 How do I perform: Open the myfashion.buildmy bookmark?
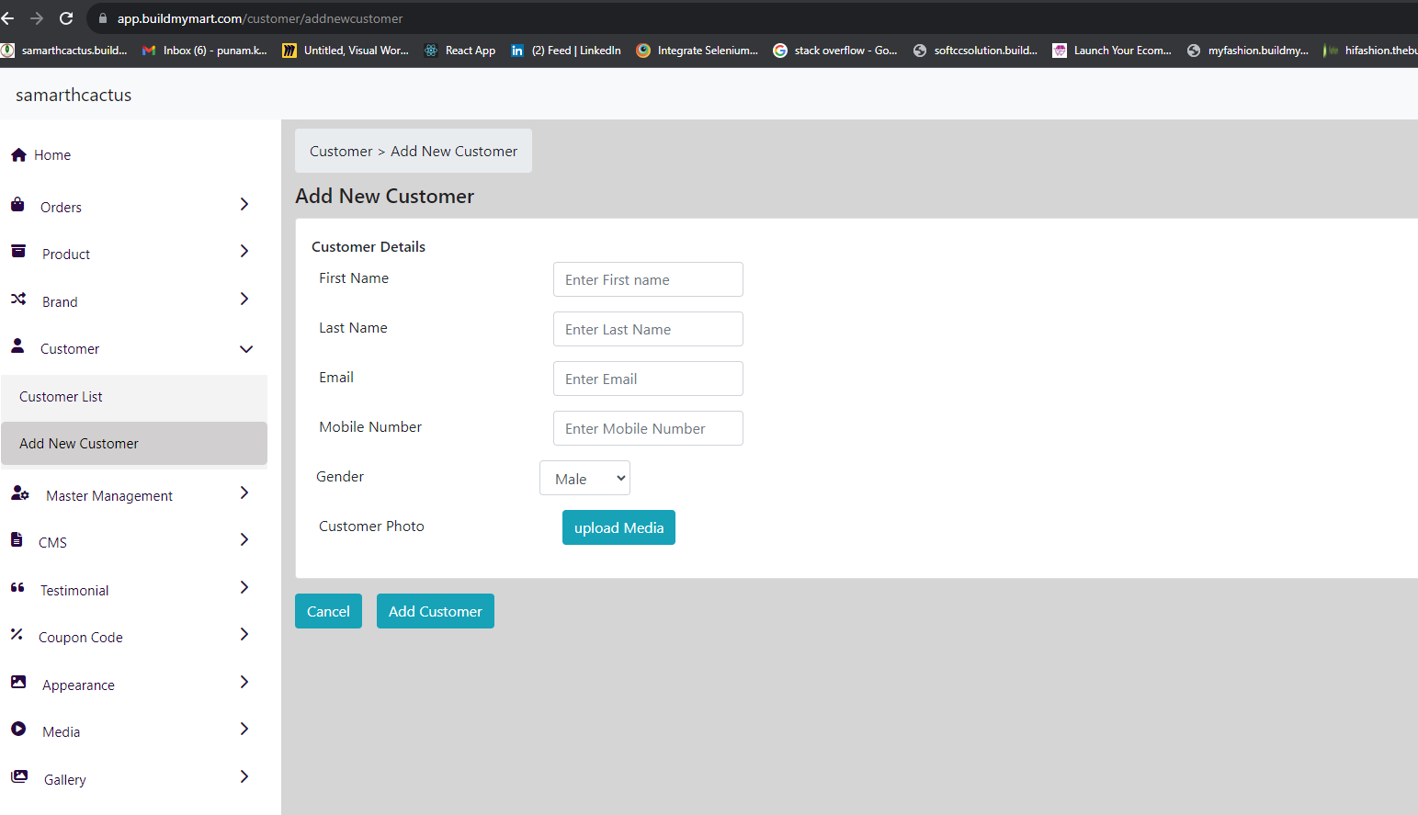click(x=1248, y=51)
